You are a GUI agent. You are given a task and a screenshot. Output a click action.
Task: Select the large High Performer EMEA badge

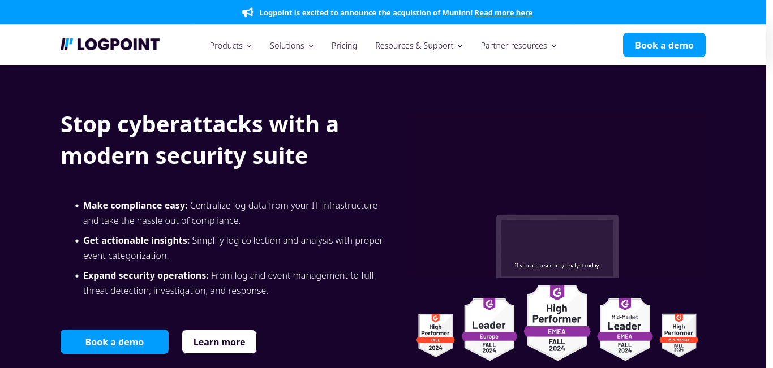tap(557, 322)
